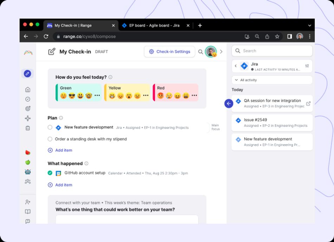The width and height of the screenshot is (334, 242).
Task: Show more Yellow mood emojis with ellipsis
Action: pos(146,95)
